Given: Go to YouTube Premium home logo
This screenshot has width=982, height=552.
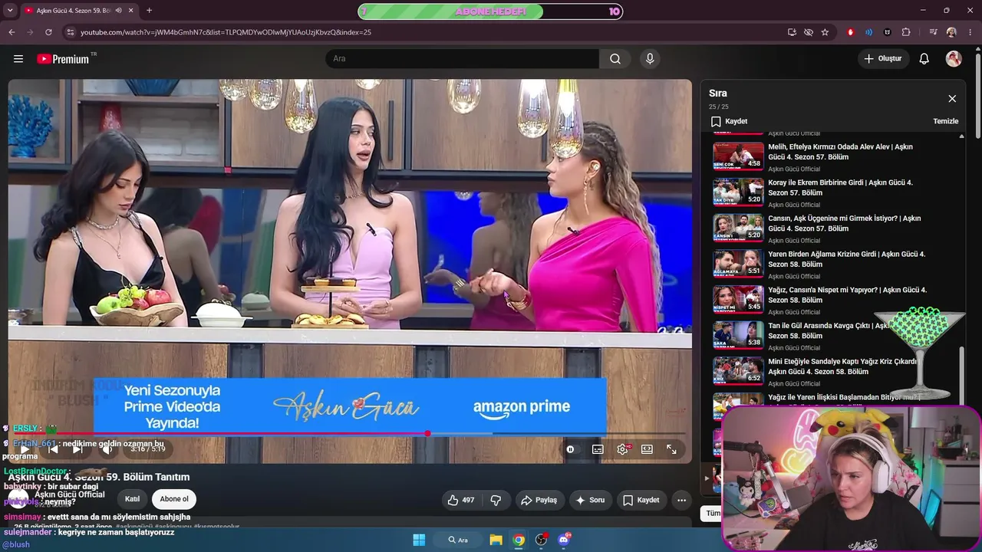Looking at the screenshot, I should pos(64,59).
